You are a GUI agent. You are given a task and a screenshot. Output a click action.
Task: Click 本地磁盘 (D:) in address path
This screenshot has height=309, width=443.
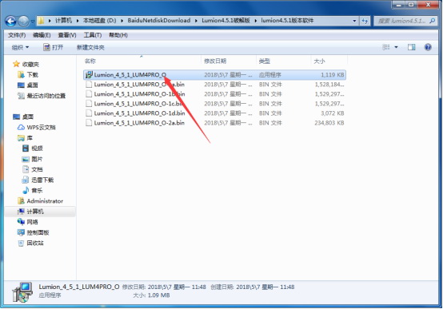pyautogui.click(x=99, y=21)
